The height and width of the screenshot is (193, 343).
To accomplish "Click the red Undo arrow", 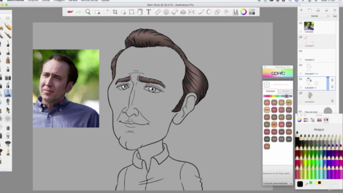I will point(70,12).
